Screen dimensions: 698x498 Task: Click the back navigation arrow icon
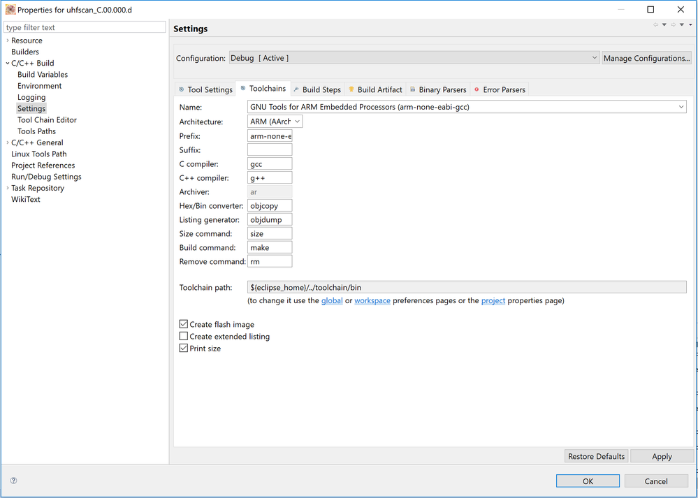[656, 25]
